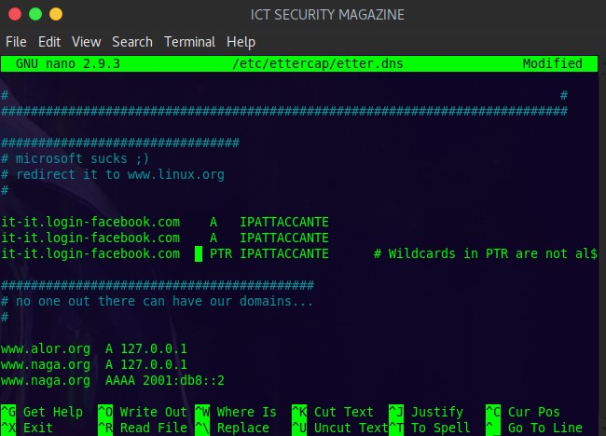Click the '# microsoft sucks ;)' comment line
Screen dimensions: 606x436
coord(75,158)
